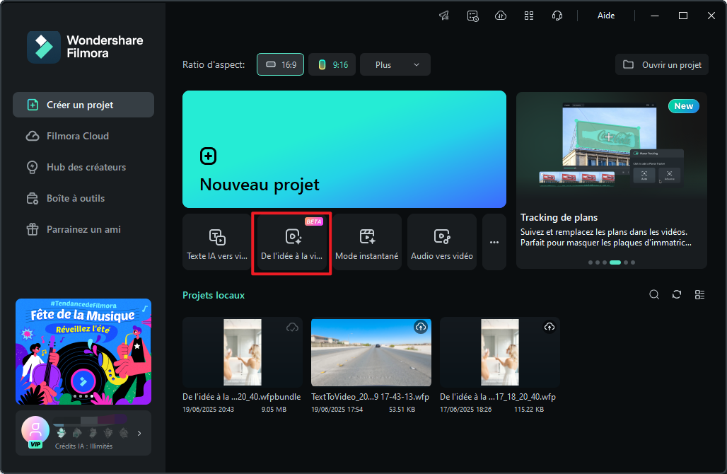Open Audio vers vidéo tool
Viewport: 727px width, 474px height.
442,242
